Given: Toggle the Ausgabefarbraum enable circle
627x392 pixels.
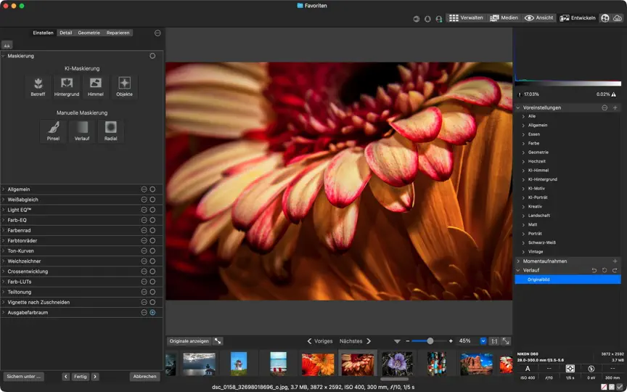Looking at the screenshot, I should 152,312.
